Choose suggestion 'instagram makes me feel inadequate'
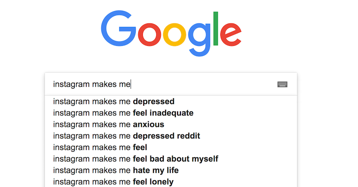The image size is (358, 187). [x=171, y=113]
